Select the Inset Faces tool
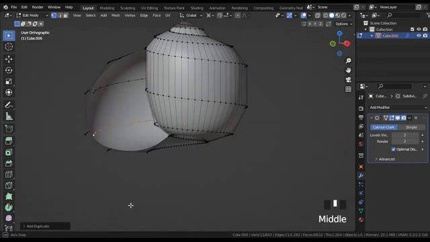The image size is (430, 242). click(9, 152)
